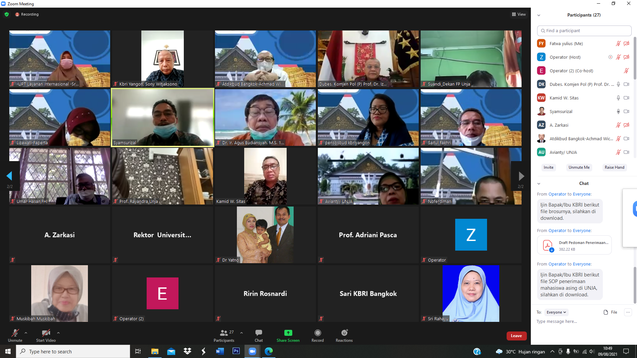Open the Chat bubble icon
Image resolution: width=637 pixels, height=358 pixels.
click(x=258, y=333)
